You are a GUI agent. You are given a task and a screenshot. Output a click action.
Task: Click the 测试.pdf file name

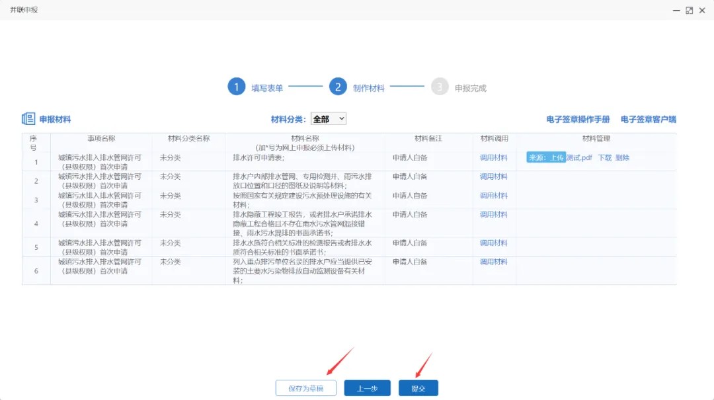pos(579,157)
